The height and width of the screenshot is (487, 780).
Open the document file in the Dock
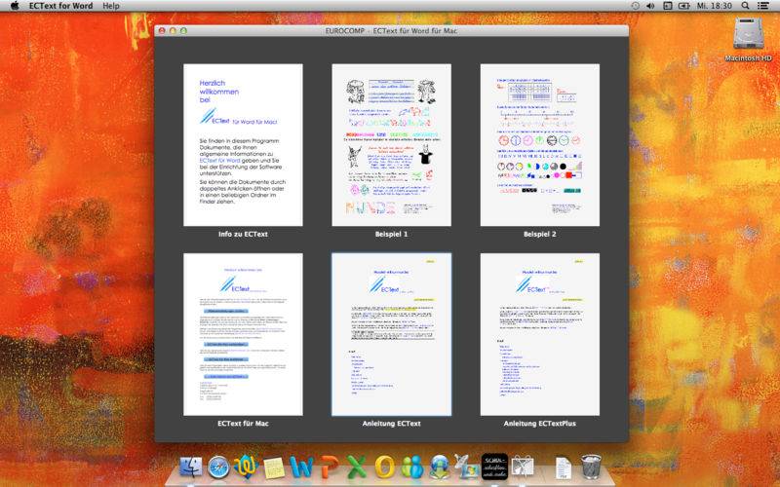[x=564, y=468]
